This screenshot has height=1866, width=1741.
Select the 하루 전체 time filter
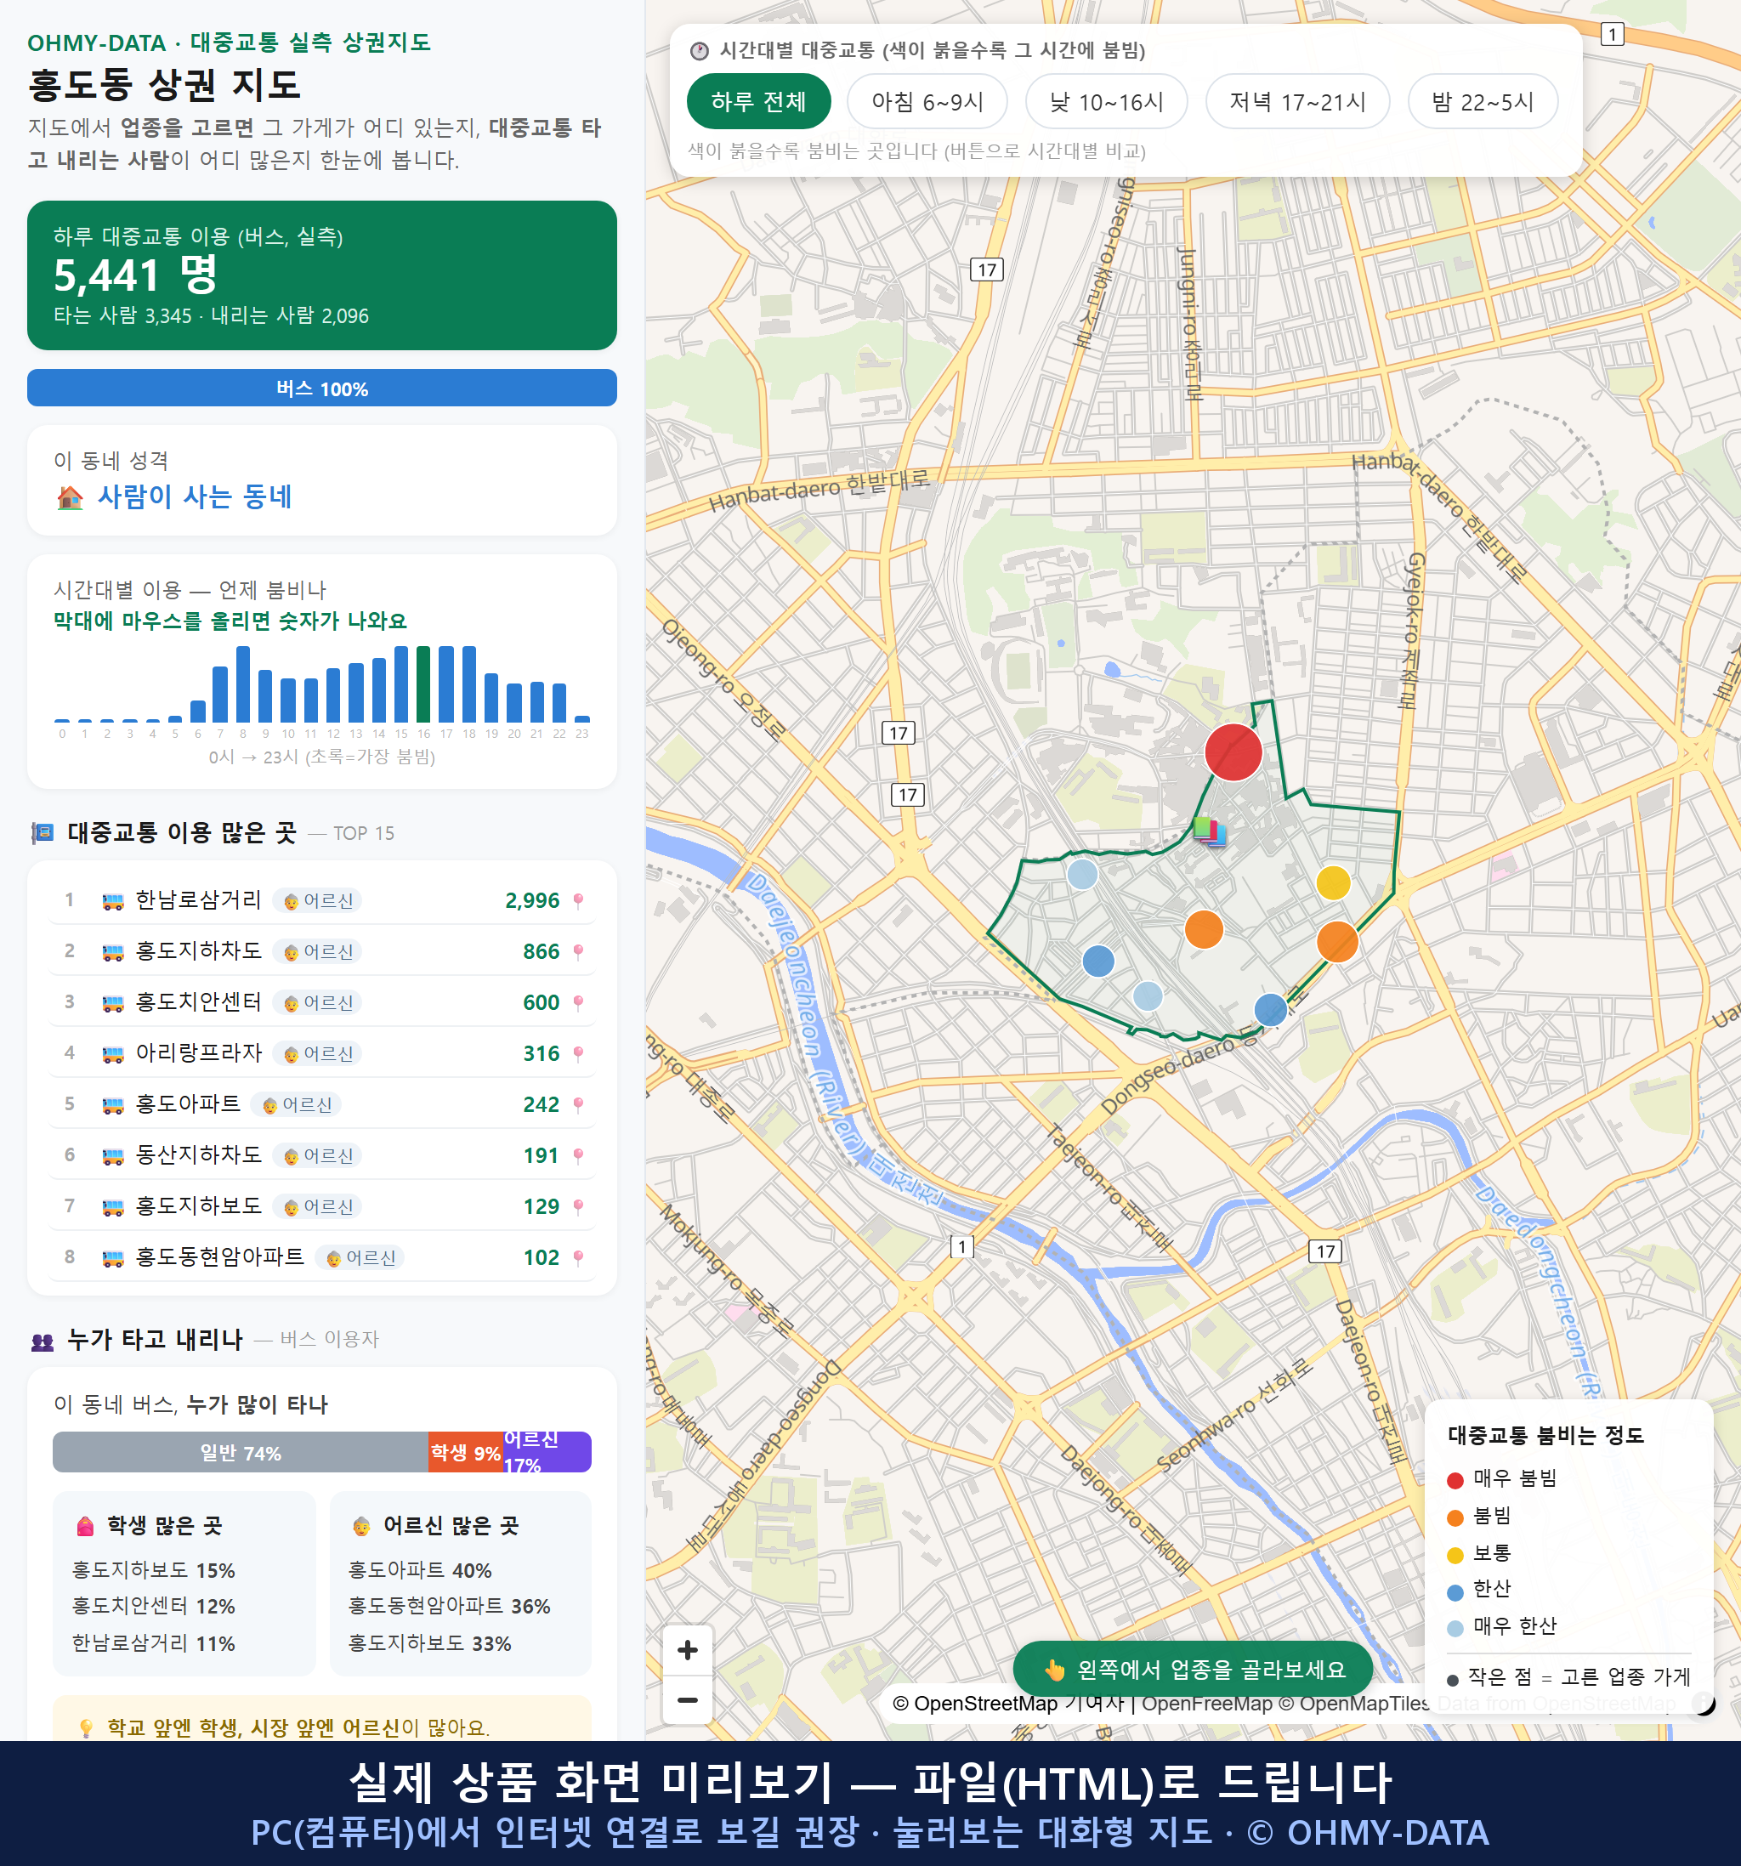pos(758,101)
